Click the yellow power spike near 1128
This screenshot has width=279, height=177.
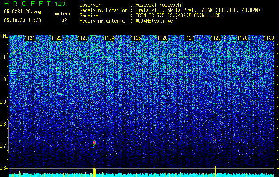click(x=215, y=171)
